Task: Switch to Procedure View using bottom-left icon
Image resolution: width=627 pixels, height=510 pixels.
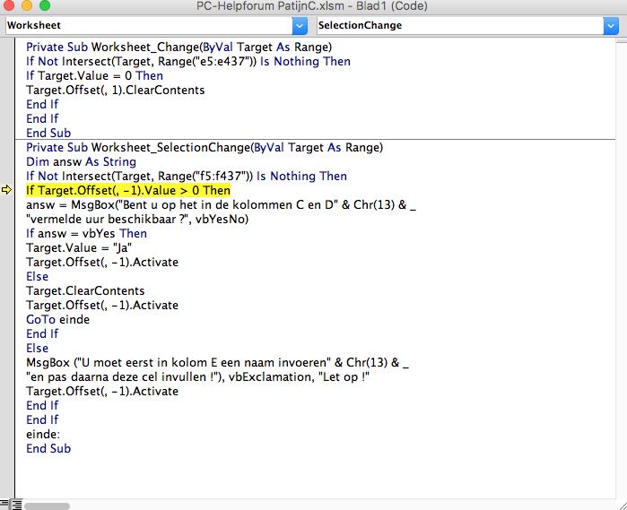Action: [4, 504]
